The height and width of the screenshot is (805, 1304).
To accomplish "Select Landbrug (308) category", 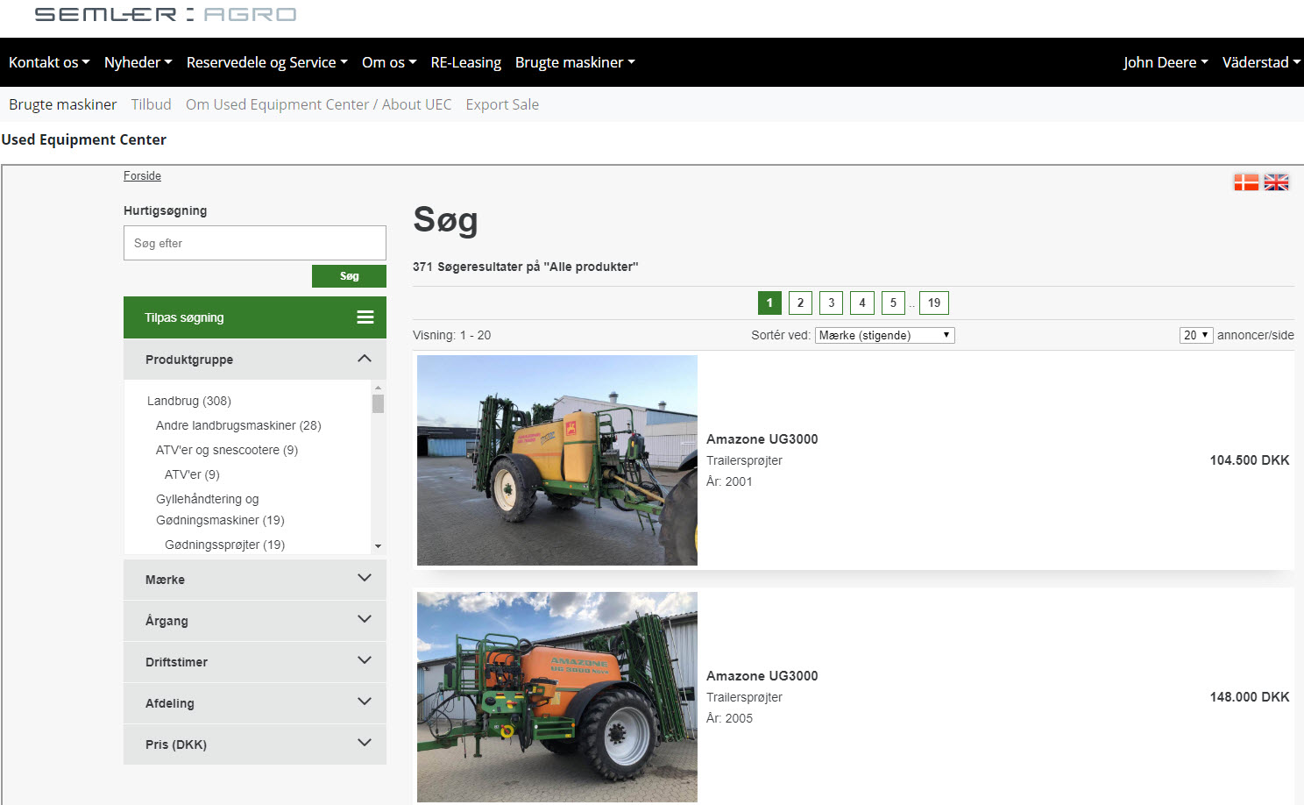I will click(189, 401).
